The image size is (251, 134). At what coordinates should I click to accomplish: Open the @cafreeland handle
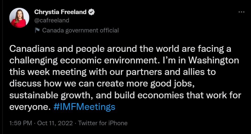coord(51,20)
